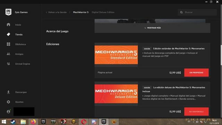Click the 15,99 US$ price
The height and width of the screenshot is (125, 222).
[x=175, y=112]
